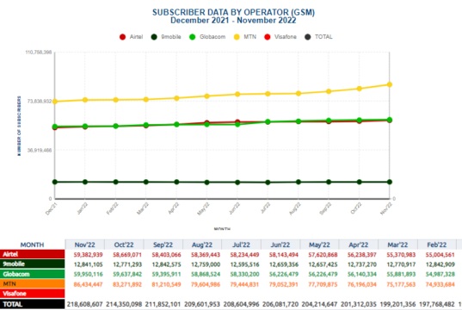Select the 9mobile row header in table
462x310 pixels.
click(x=33, y=264)
